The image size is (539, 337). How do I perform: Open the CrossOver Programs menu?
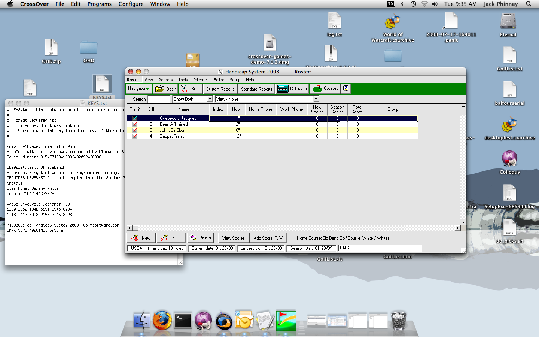(100, 4)
